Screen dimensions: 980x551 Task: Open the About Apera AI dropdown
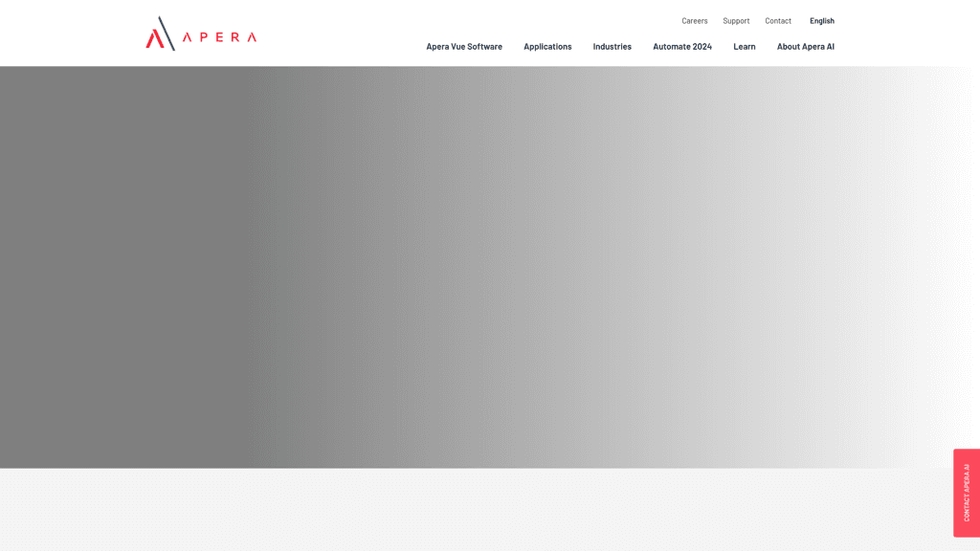click(x=804, y=46)
